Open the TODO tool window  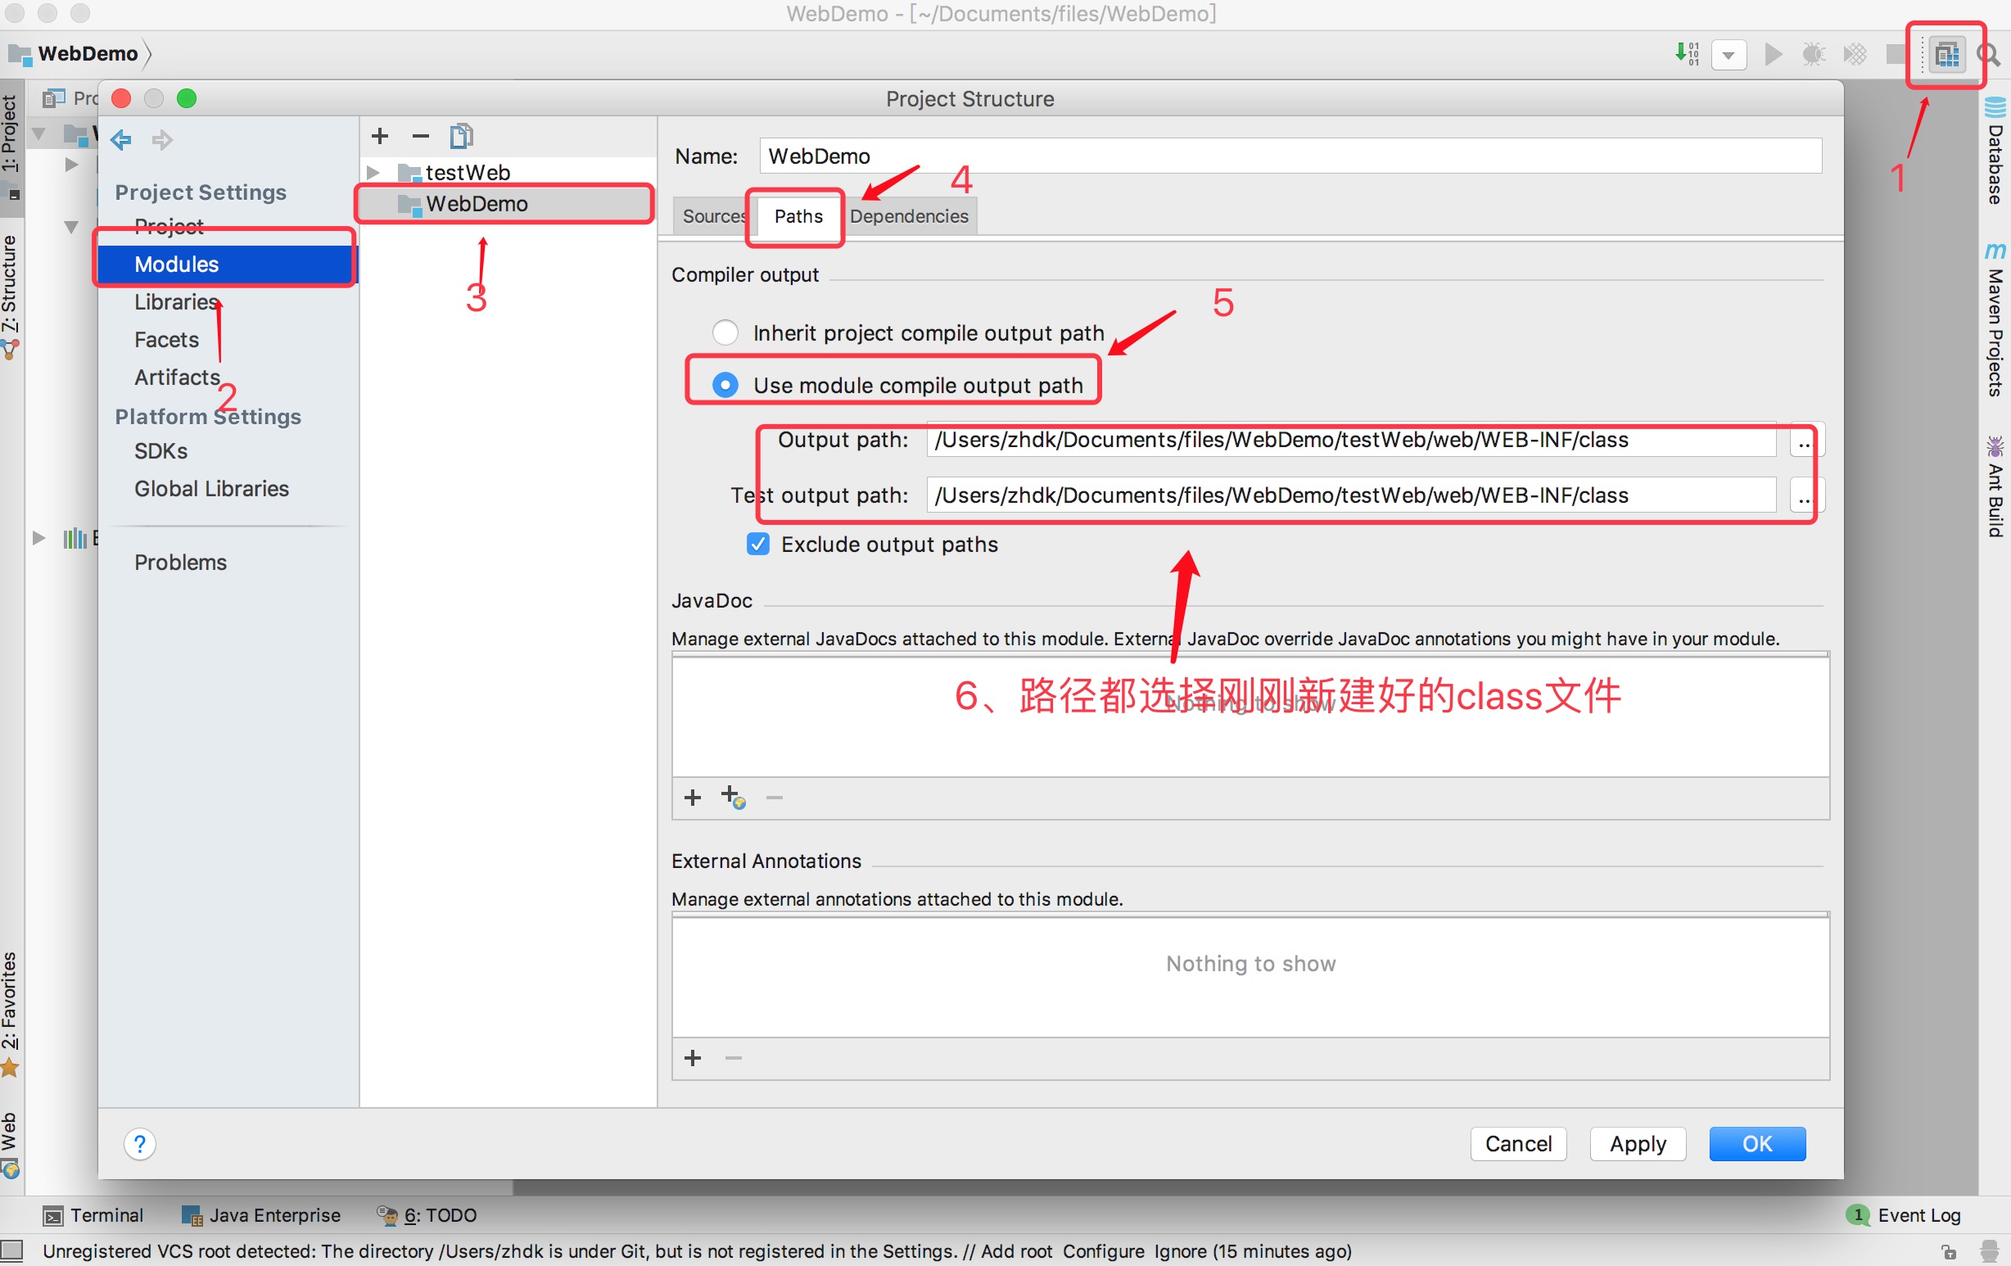coord(427,1215)
